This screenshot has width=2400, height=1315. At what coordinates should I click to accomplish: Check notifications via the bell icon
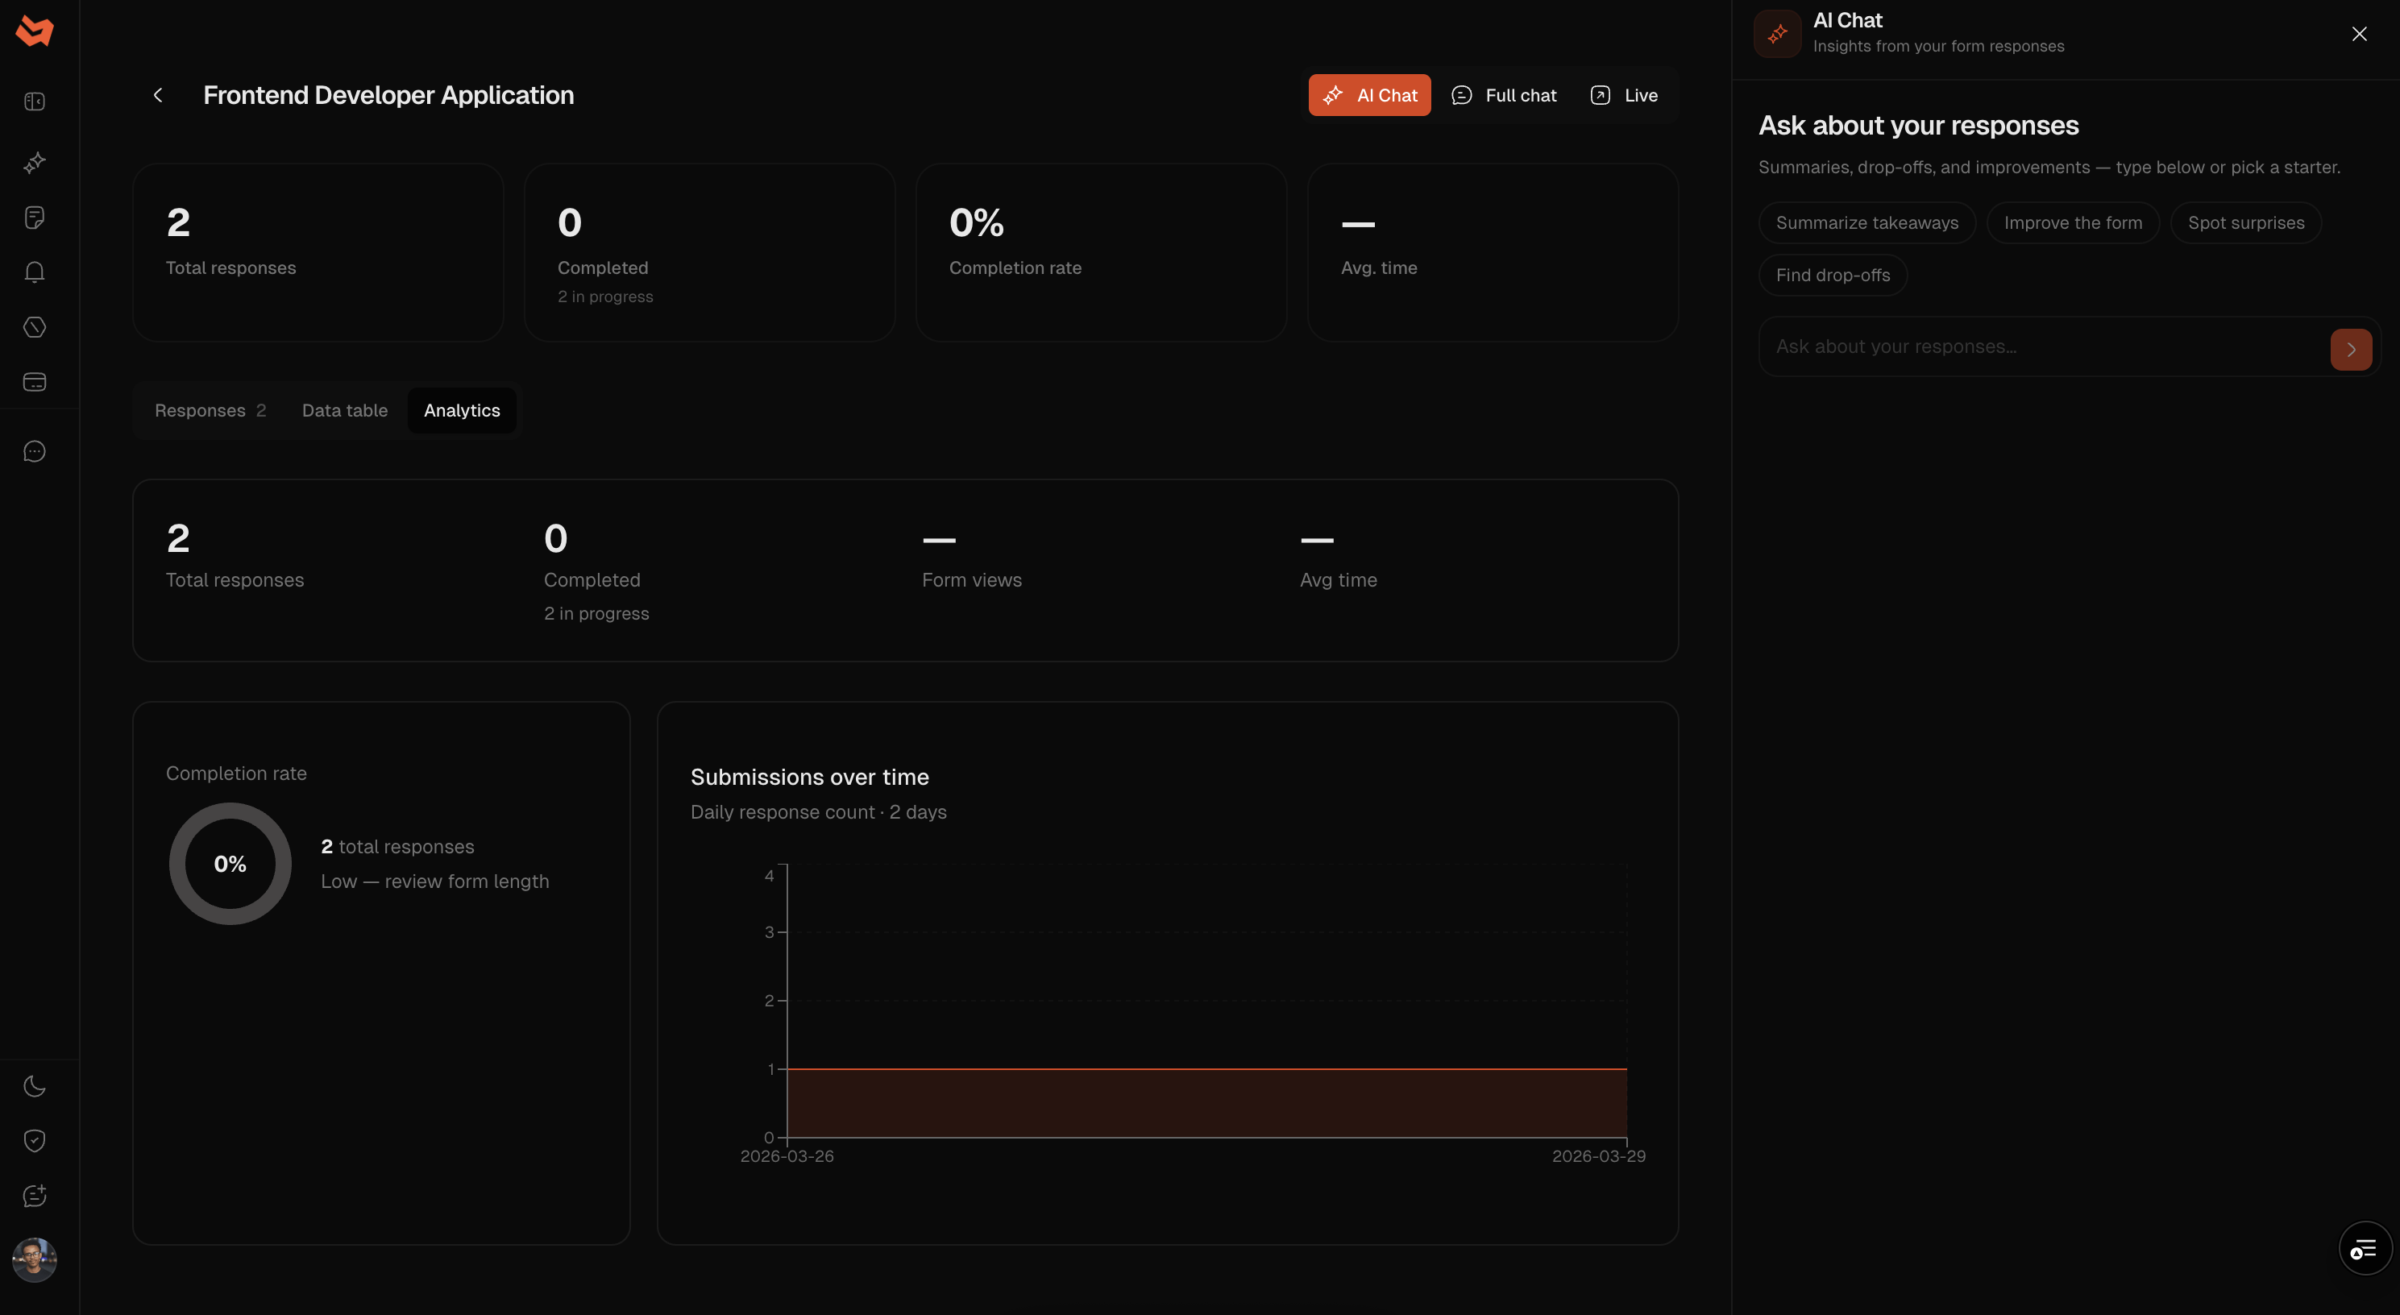(x=34, y=271)
